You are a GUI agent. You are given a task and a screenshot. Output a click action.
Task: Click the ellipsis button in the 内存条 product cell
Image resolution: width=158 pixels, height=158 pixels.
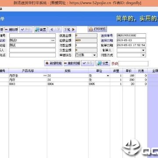pyautogui.click(x=45, y=76)
